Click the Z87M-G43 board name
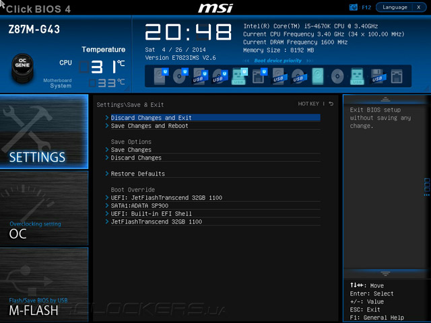 point(34,30)
